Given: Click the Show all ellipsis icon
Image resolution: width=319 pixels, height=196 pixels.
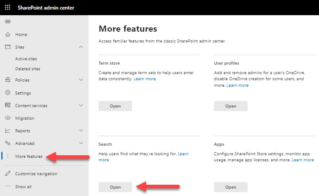Looking at the screenshot, I should point(8,186).
